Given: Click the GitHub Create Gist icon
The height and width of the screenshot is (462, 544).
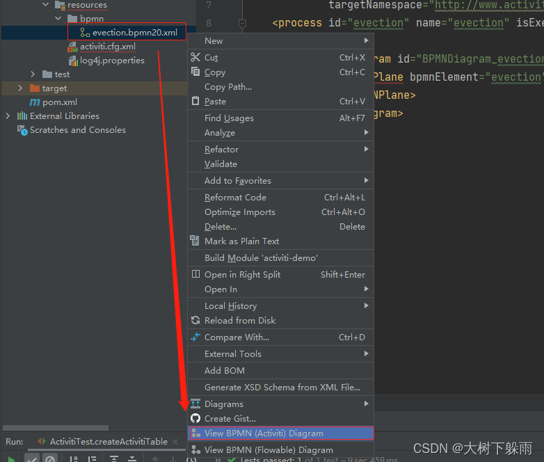Looking at the screenshot, I should tap(195, 418).
